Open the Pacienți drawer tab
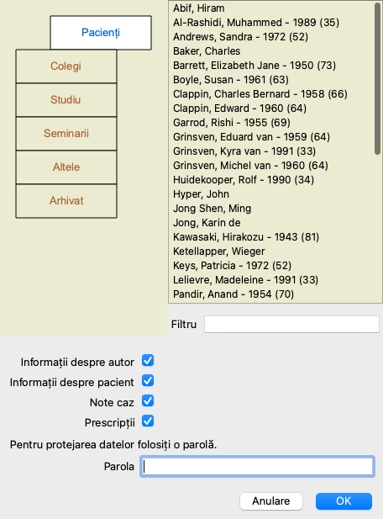The height and width of the screenshot is (519, 383). pos(101,33)
